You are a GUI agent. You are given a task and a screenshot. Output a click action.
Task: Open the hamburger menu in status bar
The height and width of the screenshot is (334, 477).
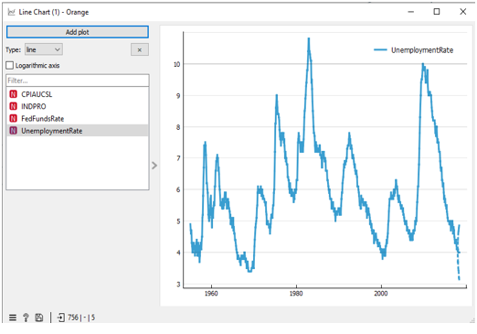(x=13, y=318)
